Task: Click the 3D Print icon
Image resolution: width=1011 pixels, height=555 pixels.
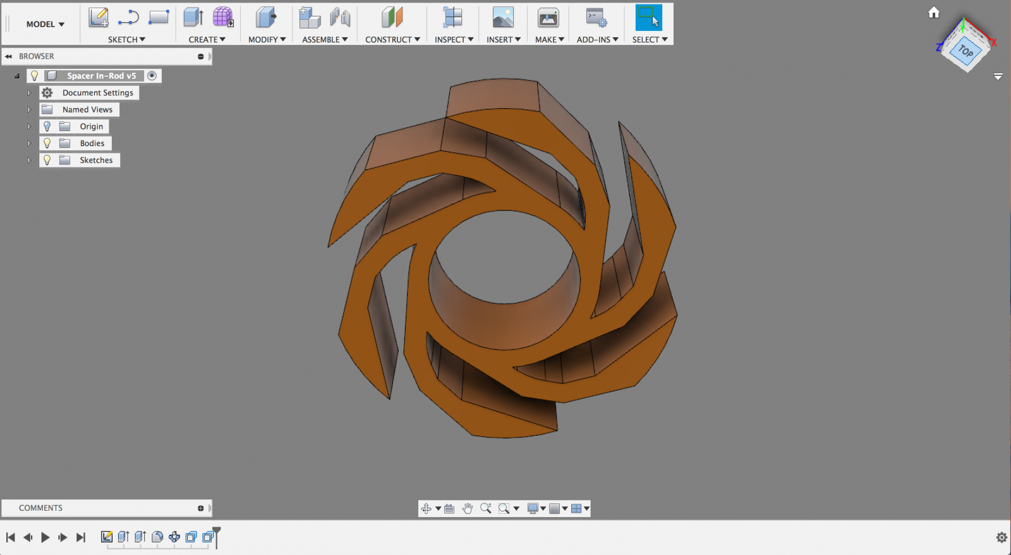Action: (x=548, y=18)
